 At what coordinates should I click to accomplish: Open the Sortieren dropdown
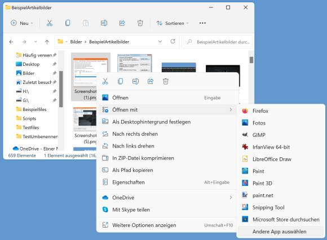click(173, 23)
